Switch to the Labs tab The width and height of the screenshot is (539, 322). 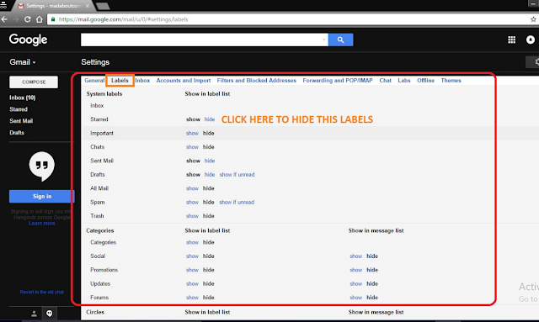(404, 81)
